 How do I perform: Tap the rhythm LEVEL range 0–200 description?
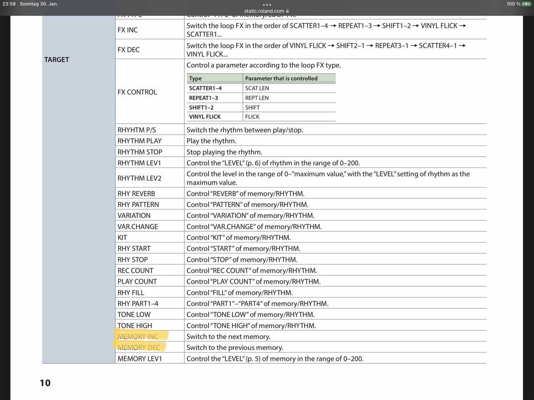point(273,163)
